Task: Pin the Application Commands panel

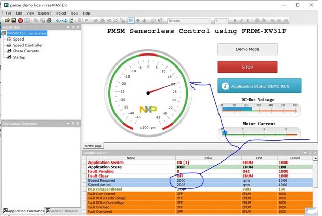Action: tap(73, 124)
